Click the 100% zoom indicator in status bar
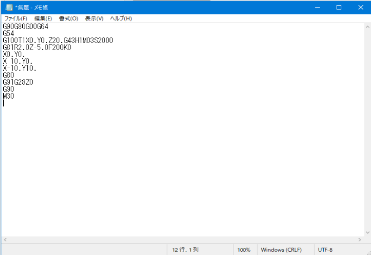 (x=244, y=249)
